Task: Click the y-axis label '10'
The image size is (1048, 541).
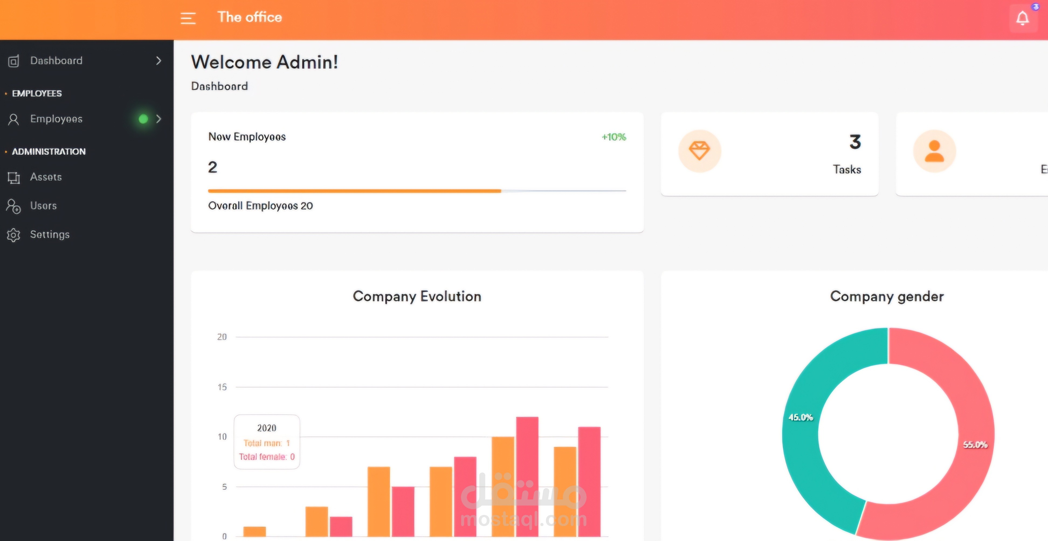Action: tap(222, 437)
